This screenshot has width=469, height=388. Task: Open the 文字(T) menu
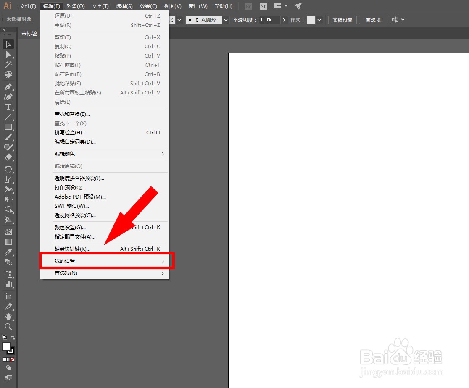pyautogui.click(x=100, y=6)
